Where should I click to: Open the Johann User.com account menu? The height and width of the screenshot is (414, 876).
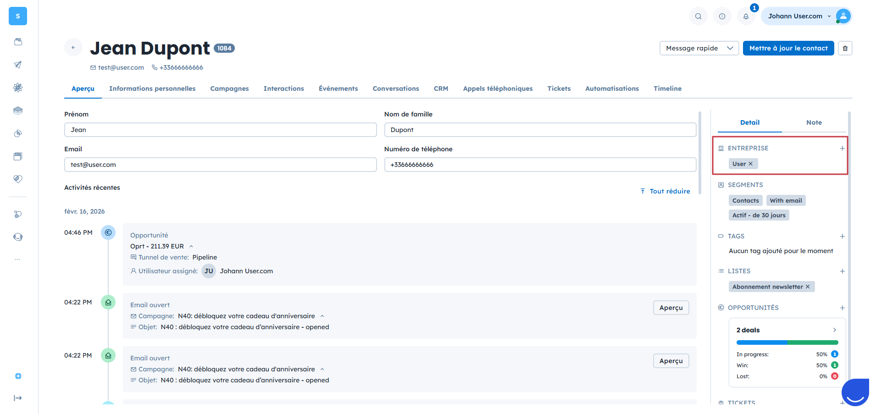coord(806,17)
